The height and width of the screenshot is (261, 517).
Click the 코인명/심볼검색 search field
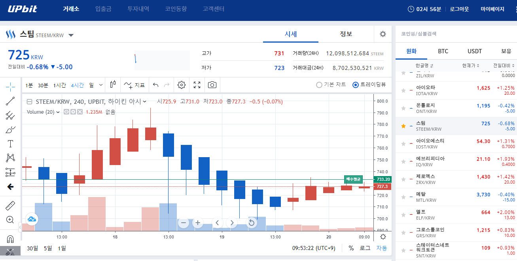[x=456, y=34]
